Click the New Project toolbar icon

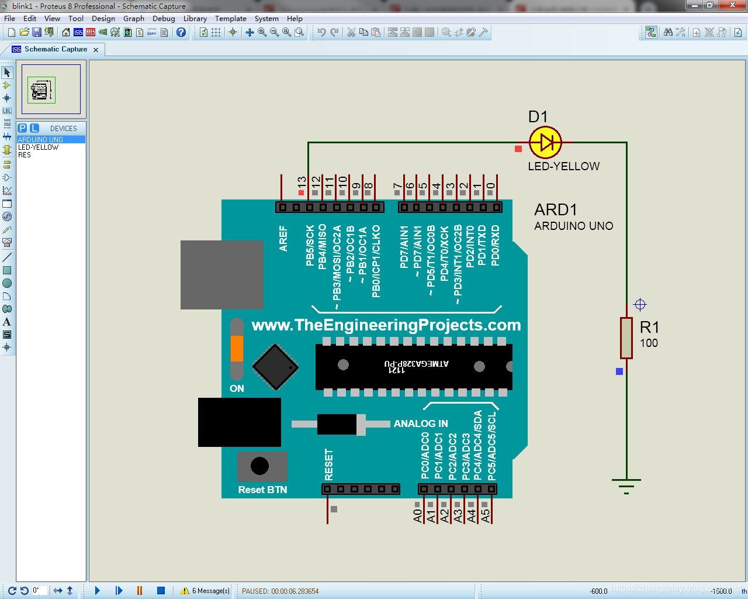pyautogui.click(x=12, y=32)
